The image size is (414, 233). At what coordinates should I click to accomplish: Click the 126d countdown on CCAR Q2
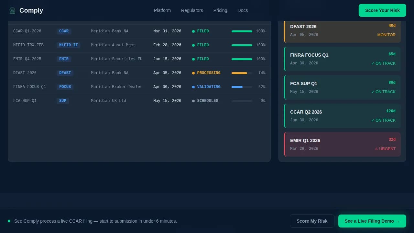(x=391, y=111)
